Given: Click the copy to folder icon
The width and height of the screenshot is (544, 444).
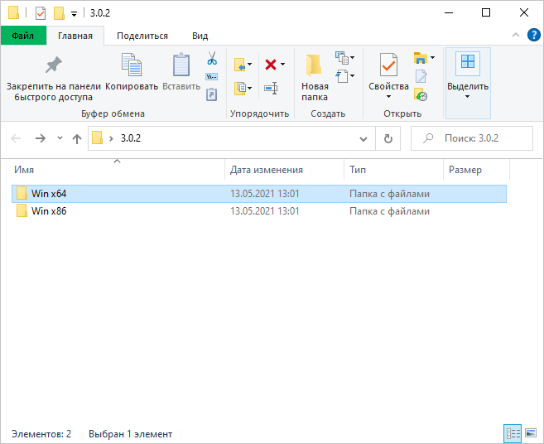Looking at the screenshot, I should click(240, 88).
